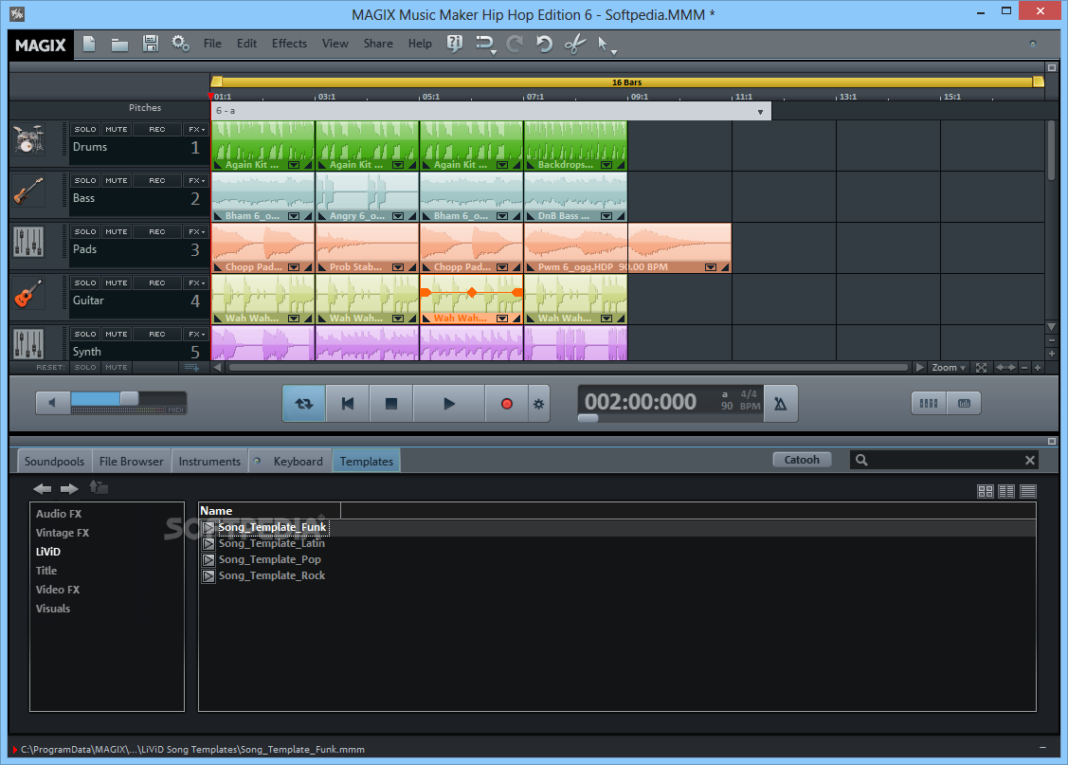Arm REC on the Guitar track
This screenshot has width=1068, height=765.
(x=157, y=282)
